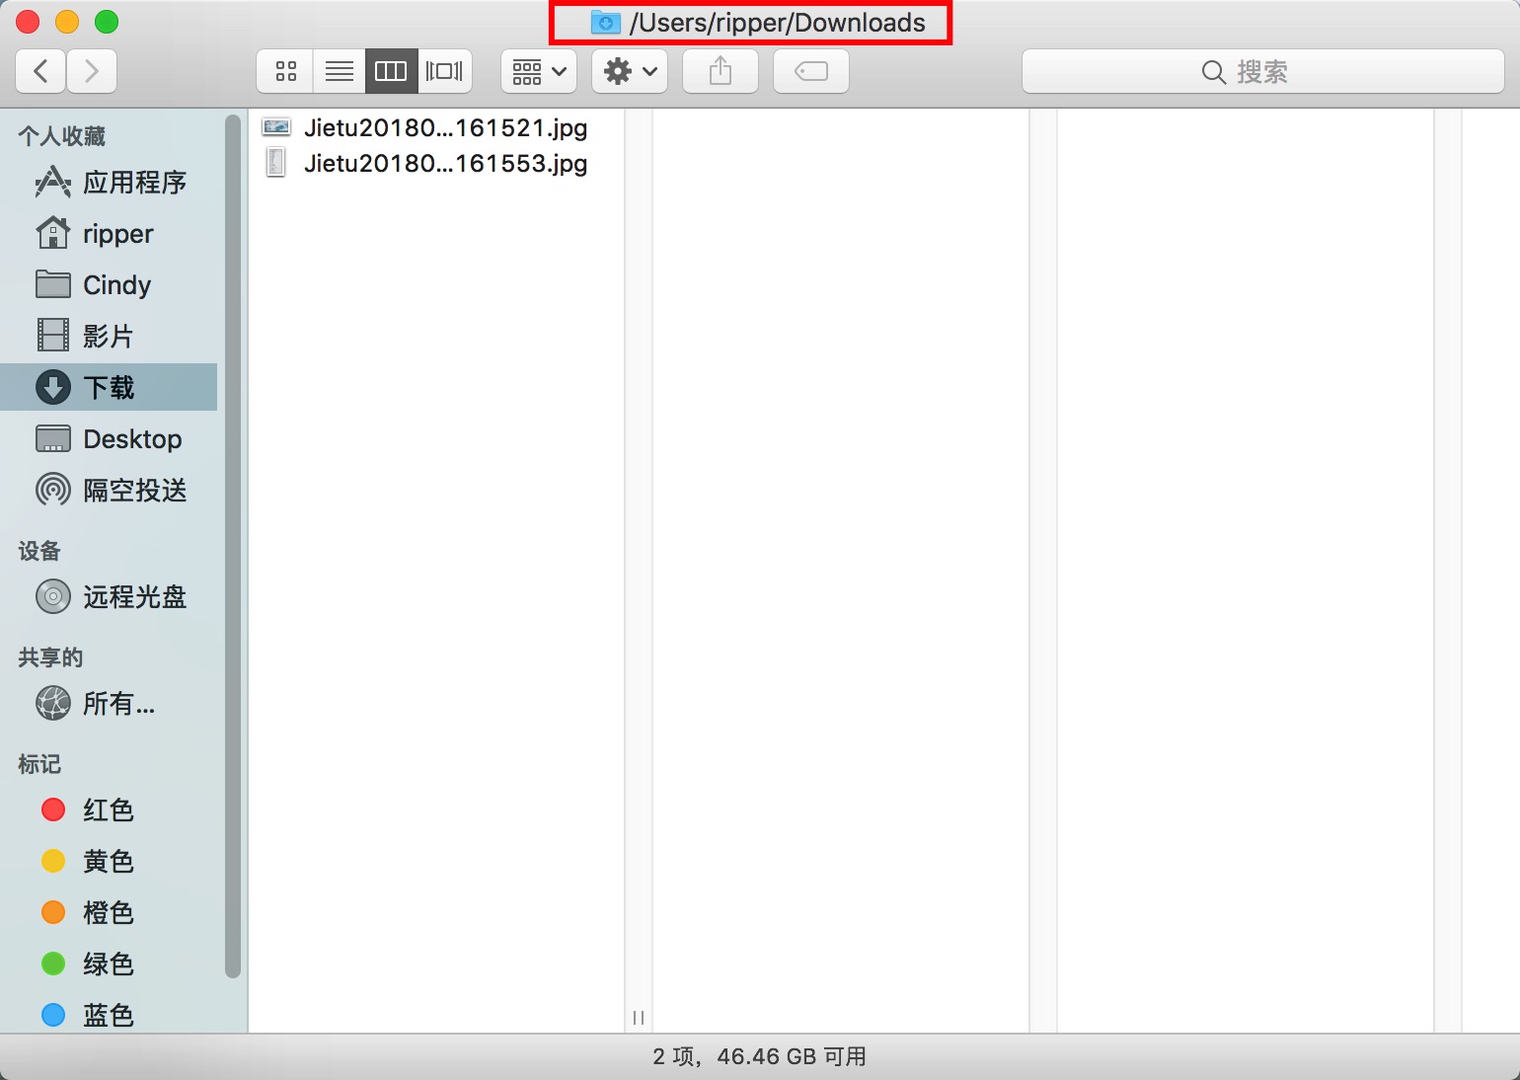Viewport: 1520px width, 1080px height.
Task: Switch to list view
Action: [x=339, y=71]
